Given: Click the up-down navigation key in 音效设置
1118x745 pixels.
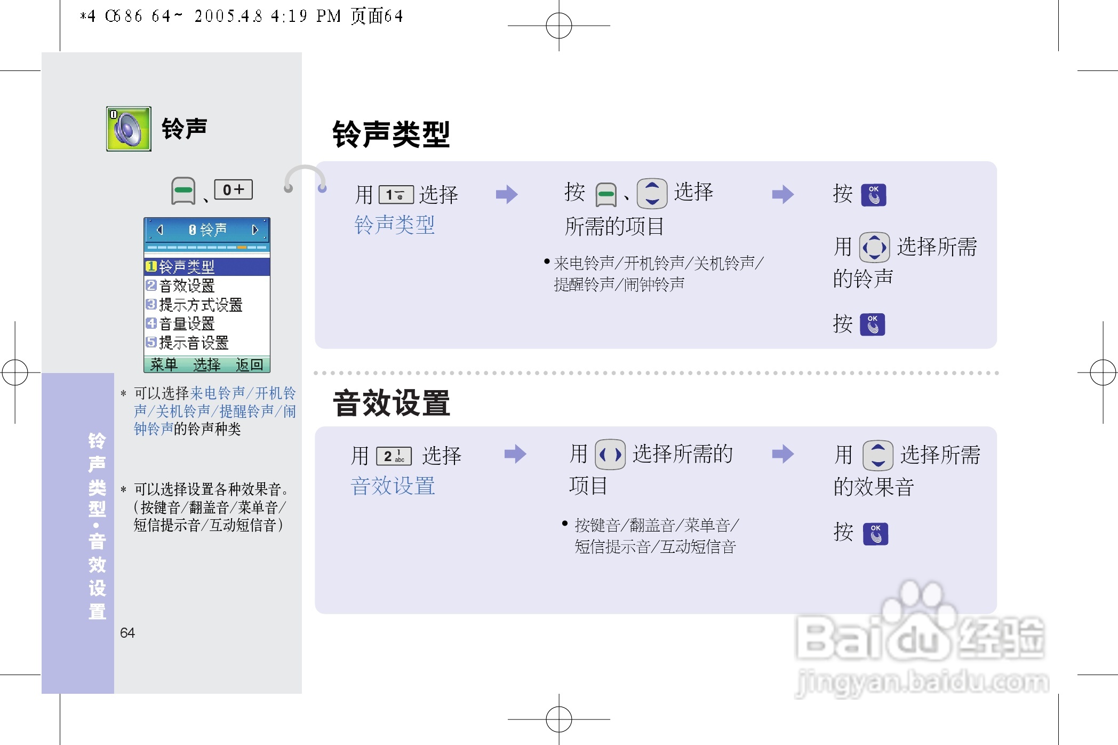Looking at the screenshot, I should point(877,455).
